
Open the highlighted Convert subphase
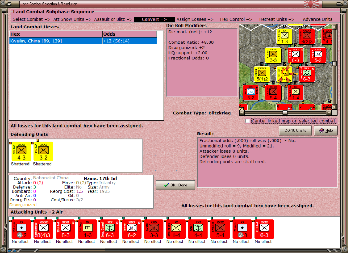pos(154,19)
